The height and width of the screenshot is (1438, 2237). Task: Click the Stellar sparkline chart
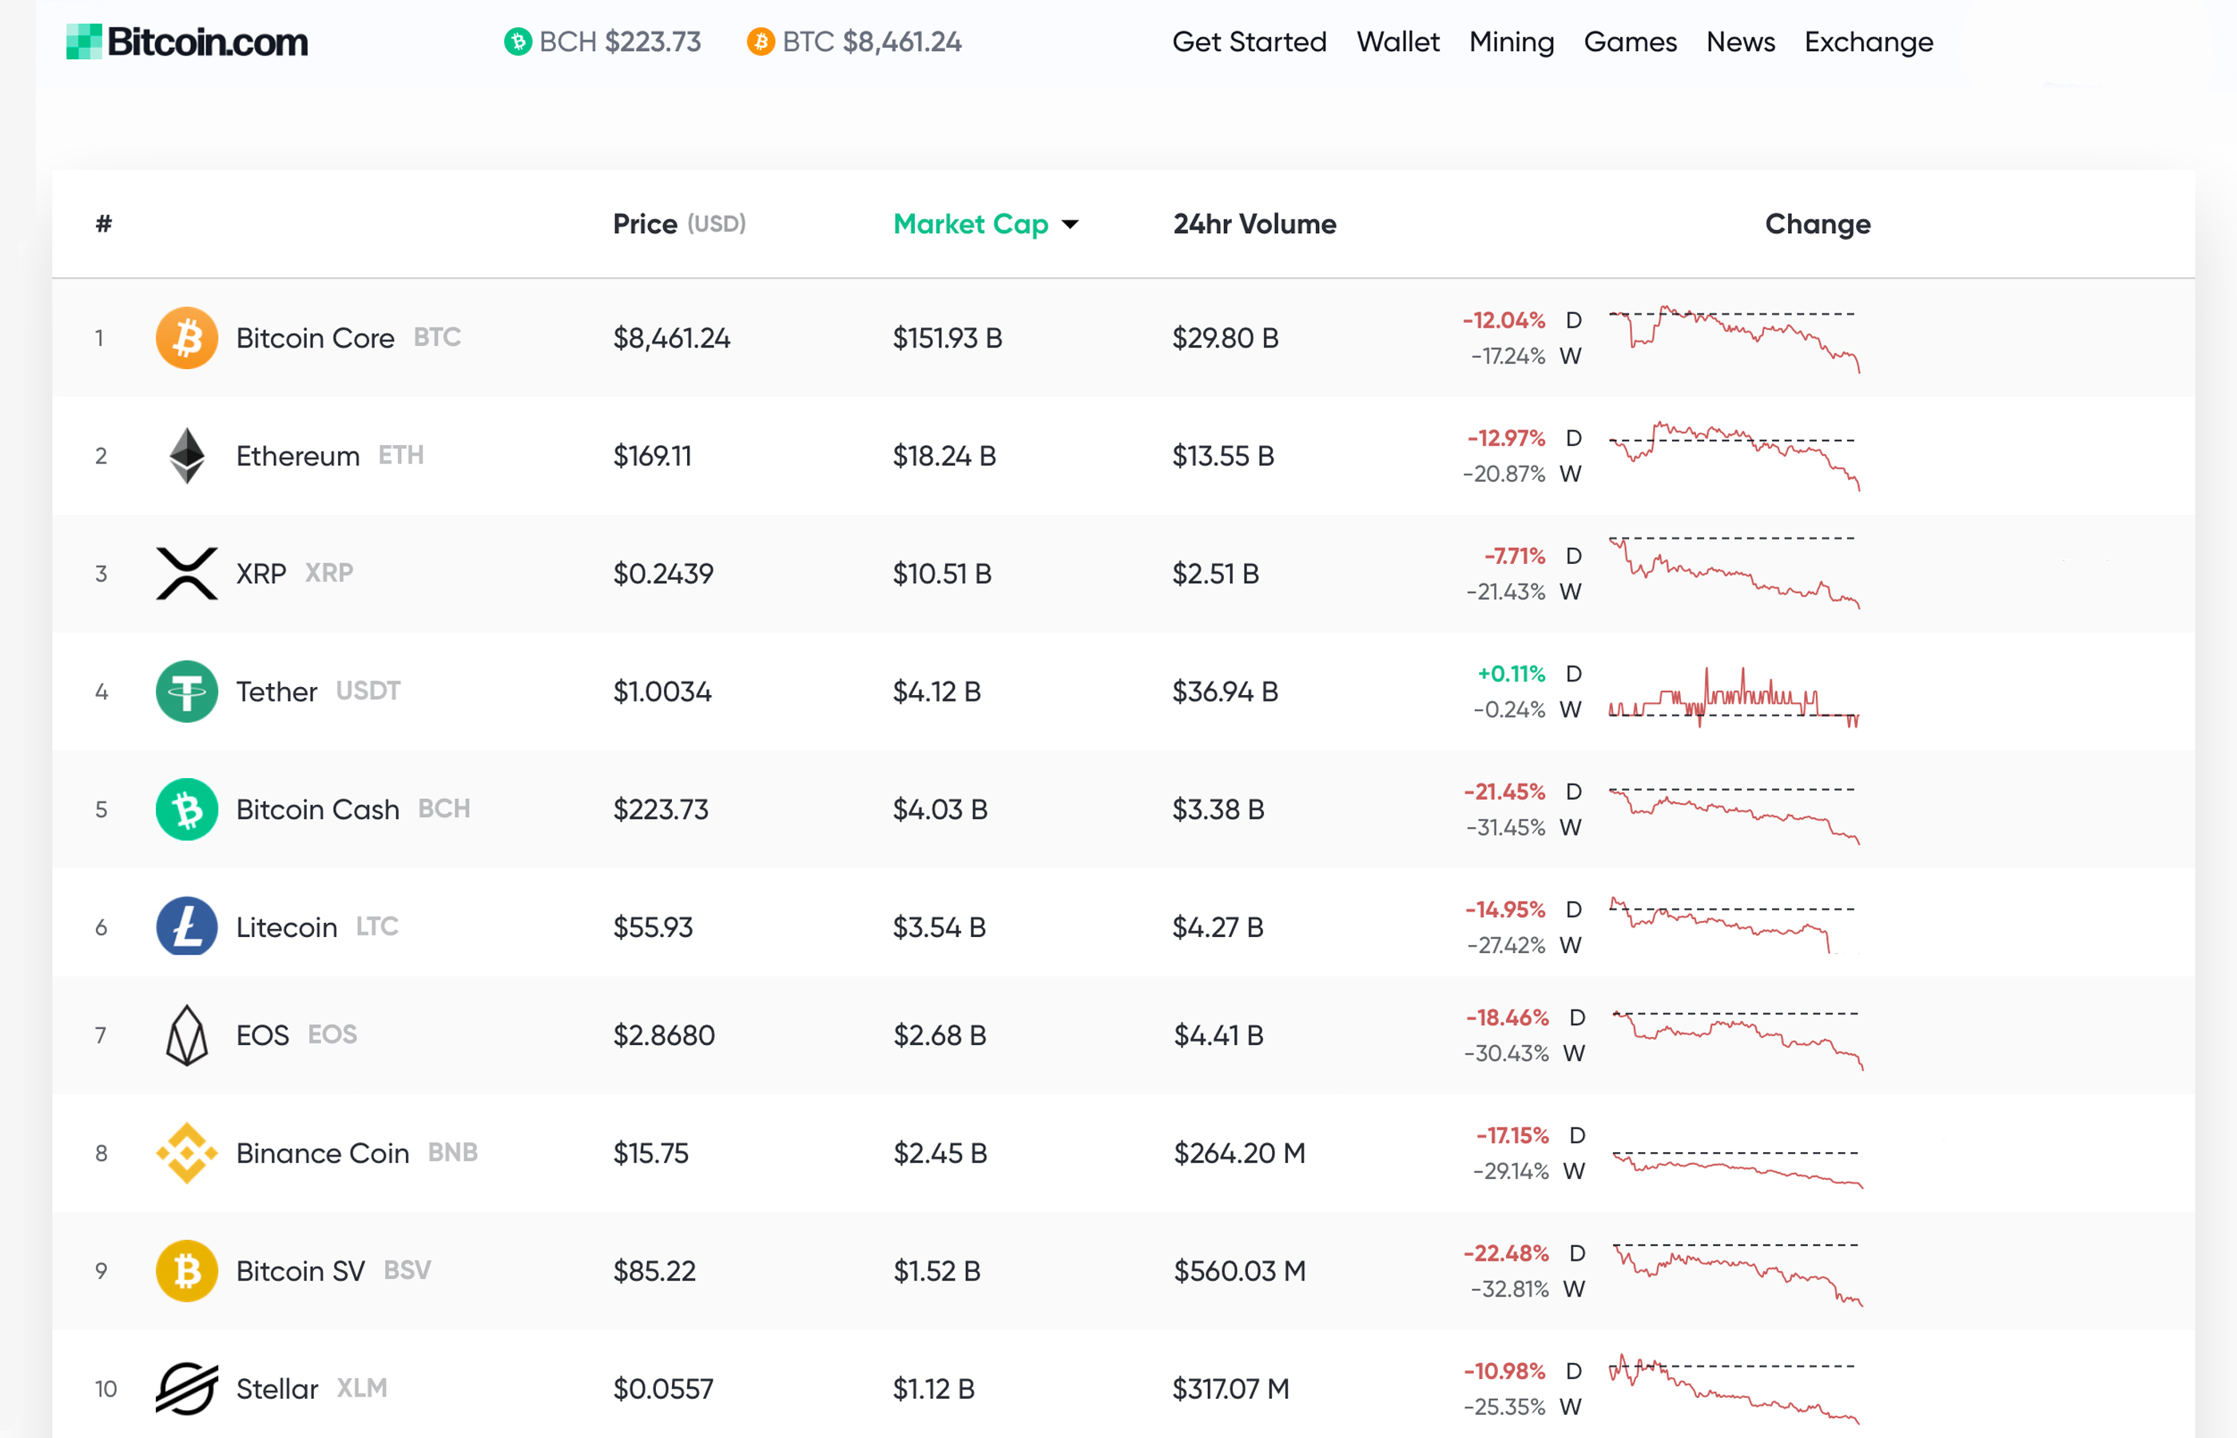coord(1734,1388)
